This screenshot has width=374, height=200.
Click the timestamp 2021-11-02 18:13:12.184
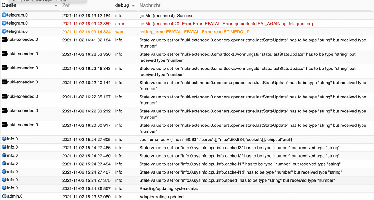pos(86,16)
